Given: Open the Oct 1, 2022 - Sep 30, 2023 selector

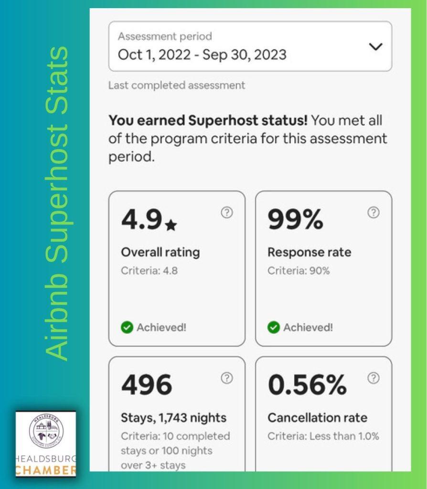Looking at the screenshot, I should 202,54.
